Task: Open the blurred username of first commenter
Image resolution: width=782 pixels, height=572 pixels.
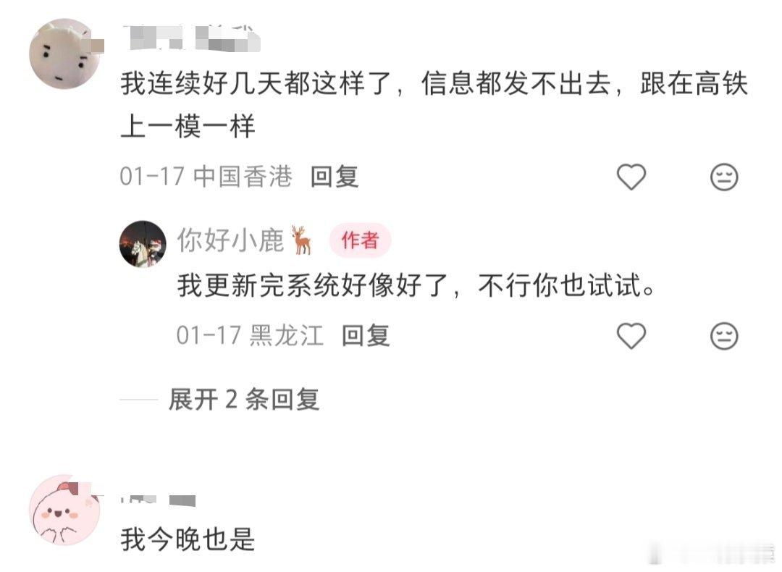Action: coord(191,38)
